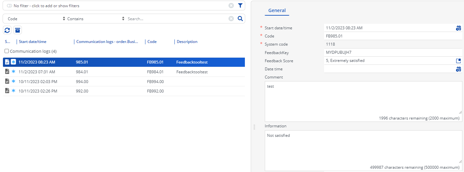Tick the Communication logs (4) checkbox
Viewport: 464px width, 172px height.
[x=7, y=51]
